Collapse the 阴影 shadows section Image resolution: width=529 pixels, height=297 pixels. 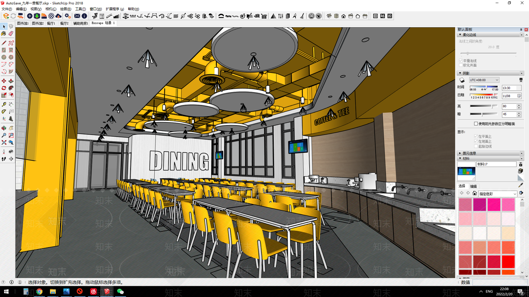(x=460, y=73)
